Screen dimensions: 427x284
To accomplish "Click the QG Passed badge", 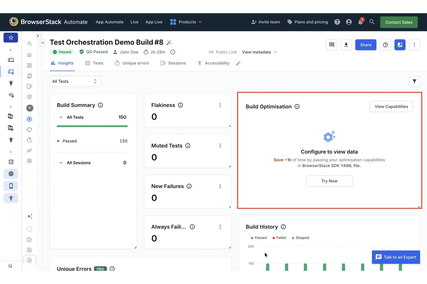I will pyautogui.click(x=93, y=52).
